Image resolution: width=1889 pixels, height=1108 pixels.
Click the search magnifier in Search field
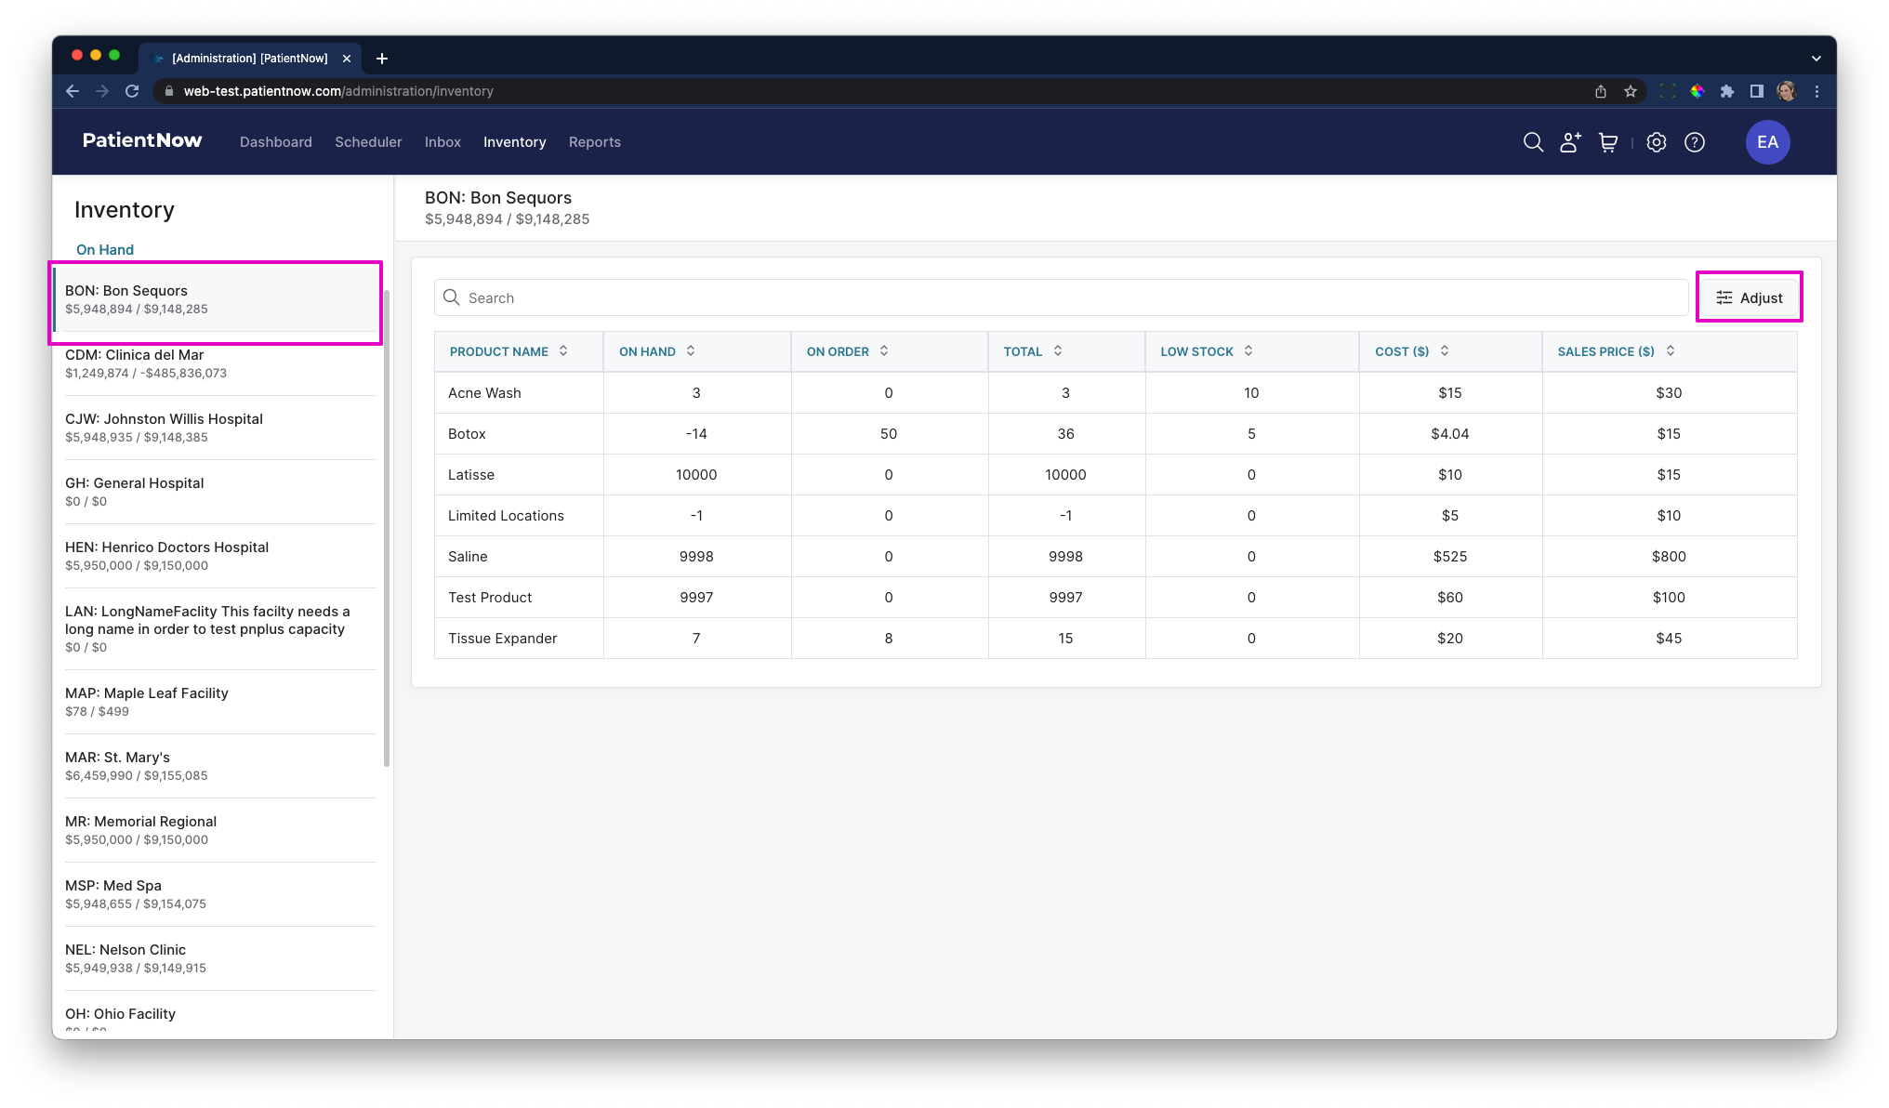click(x=452, y=297)
